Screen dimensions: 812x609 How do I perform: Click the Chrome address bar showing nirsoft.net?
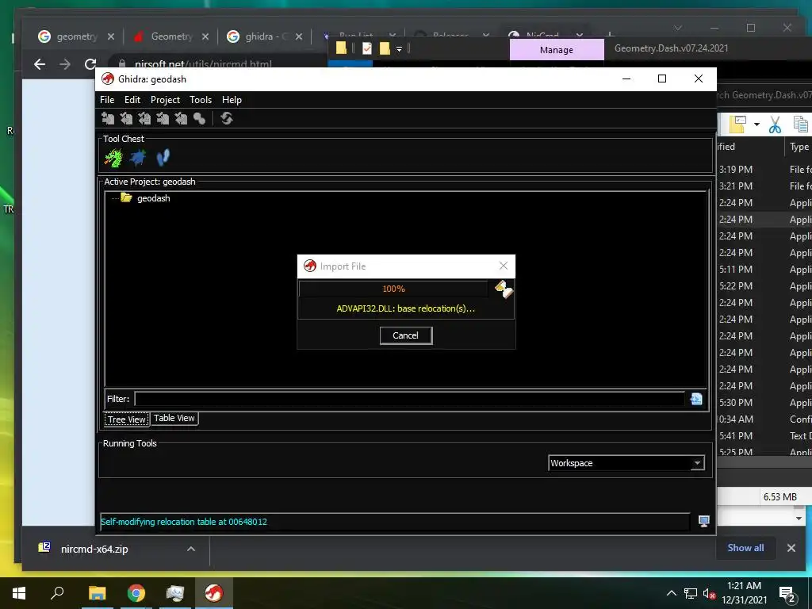coord(203,64)
